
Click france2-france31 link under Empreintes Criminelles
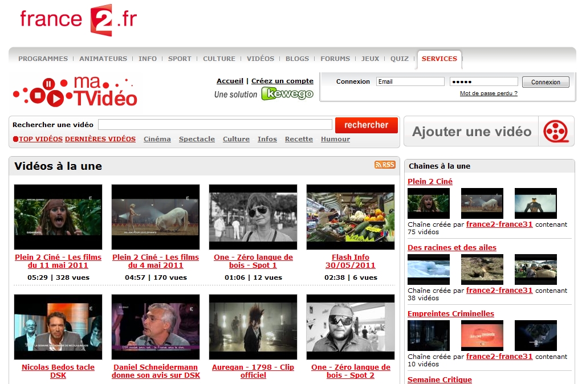499,357
